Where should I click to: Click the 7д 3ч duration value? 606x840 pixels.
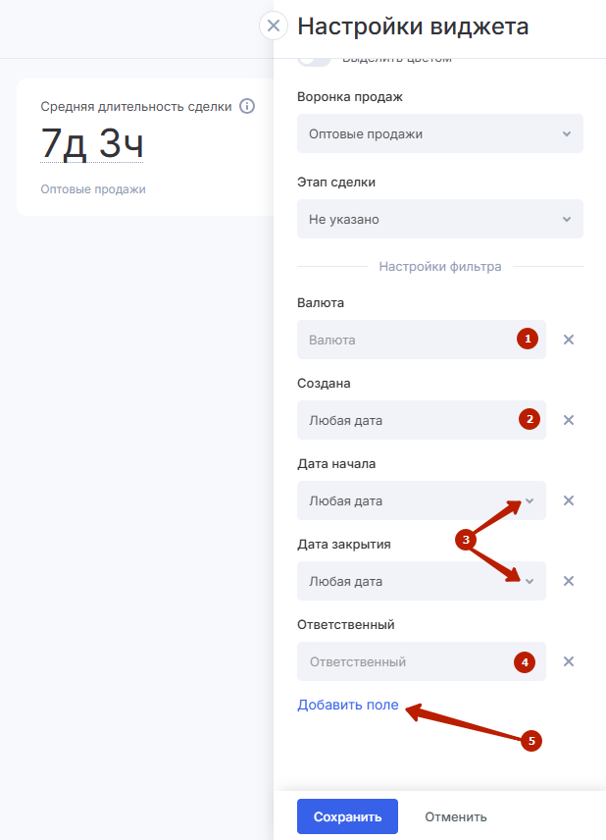[x=92, y=143]
